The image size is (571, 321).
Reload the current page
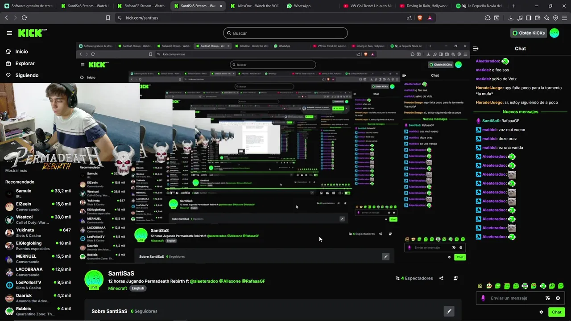[x=24, y=18]
